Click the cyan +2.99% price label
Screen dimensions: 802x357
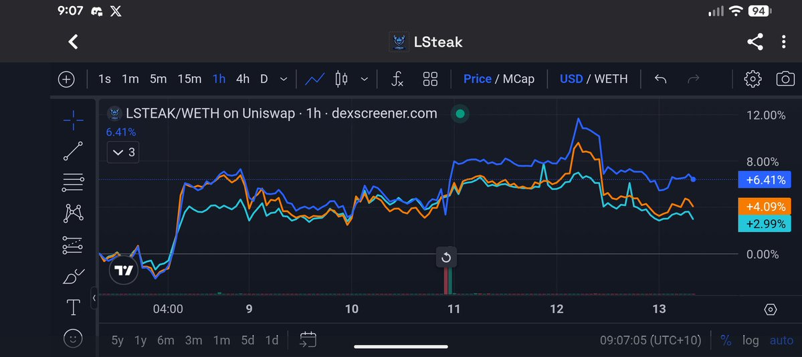pos(765,223)
